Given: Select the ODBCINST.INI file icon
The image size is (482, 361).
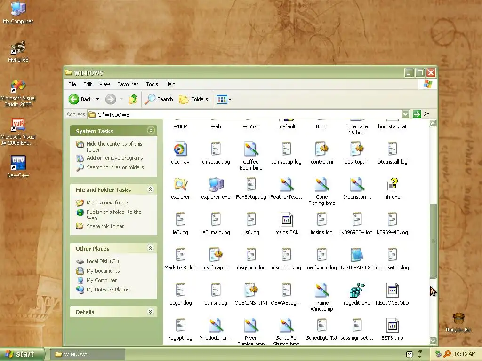Looking at the screenshot, I should [x=251, y=290].
